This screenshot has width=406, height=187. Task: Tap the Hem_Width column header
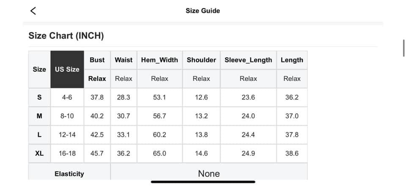pyautogui.click(x=159, y=60)
